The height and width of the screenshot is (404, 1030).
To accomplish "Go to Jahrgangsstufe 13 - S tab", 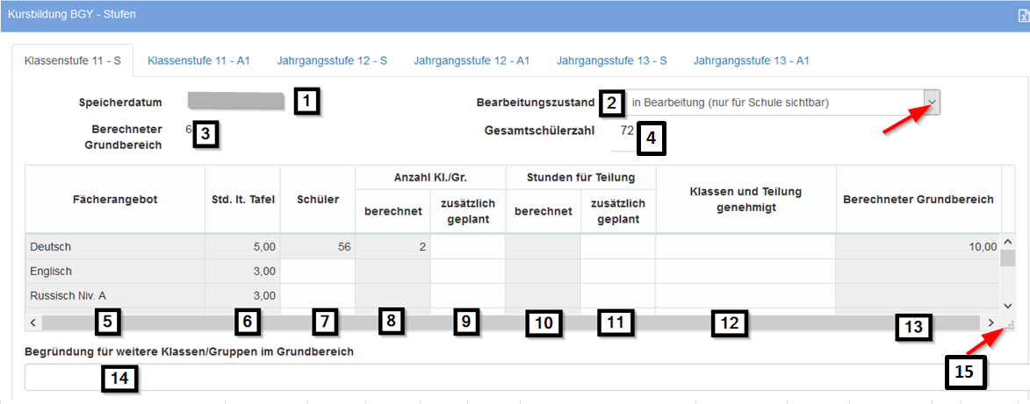I will 611,60.
